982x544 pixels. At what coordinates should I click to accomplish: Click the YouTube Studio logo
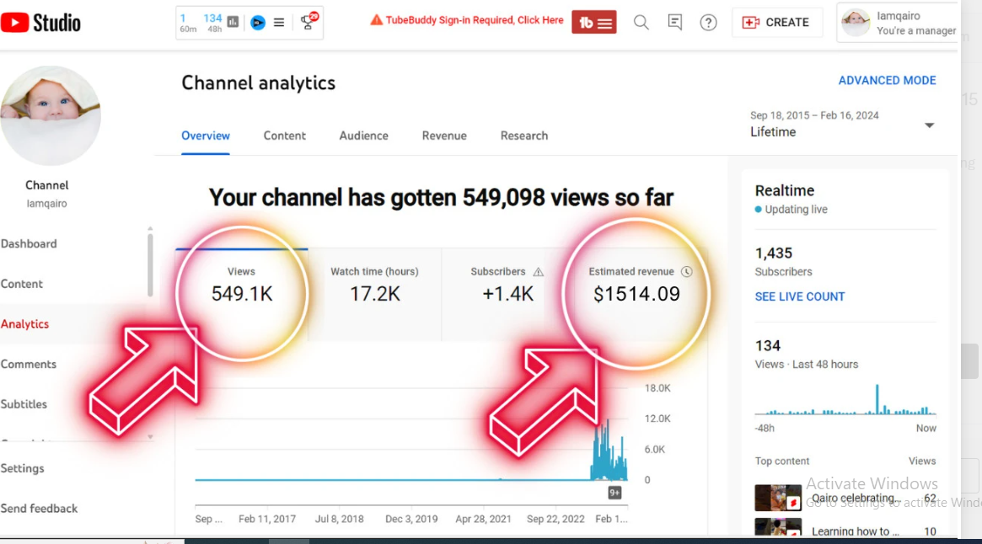tap(40, 23)
